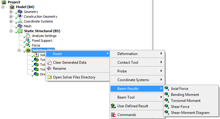220x119 pixels.
Task: Insert Torsional Moment beam result
Action: (191, 101)
